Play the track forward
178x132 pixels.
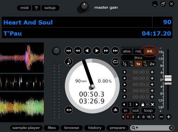point(97,51)
